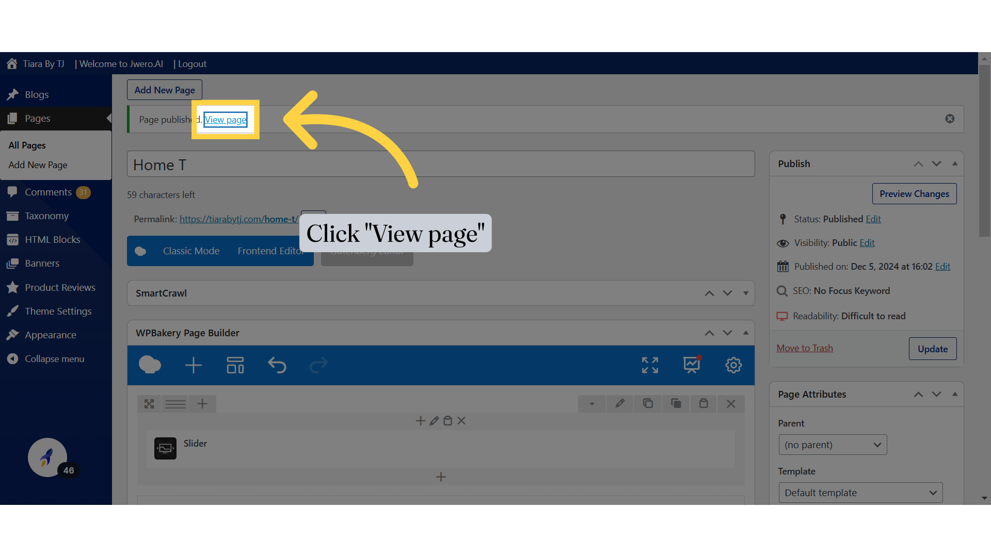Move SmartCrawl panel down
This screenshot has width=991, height=557.
coord(728,293)
